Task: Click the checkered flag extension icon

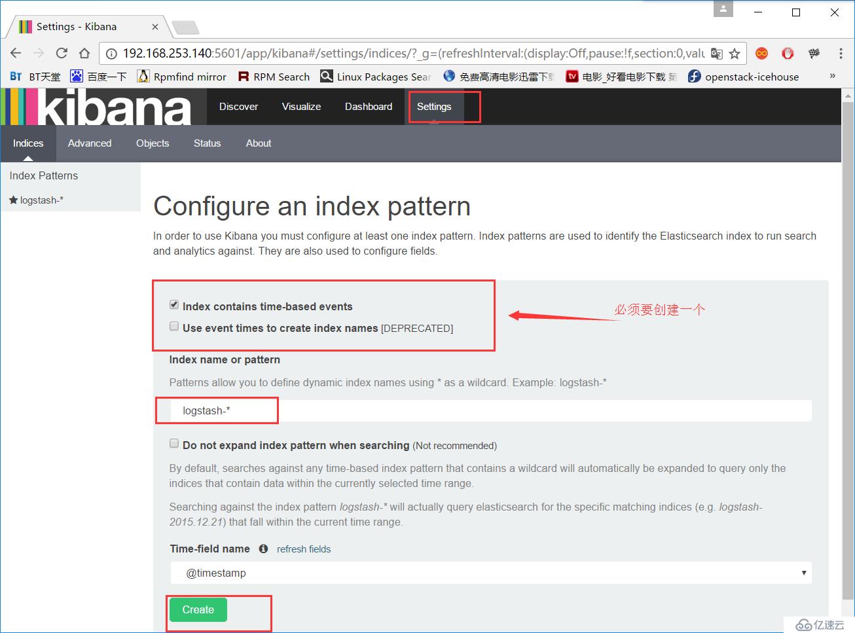Action: click(814, 53)
